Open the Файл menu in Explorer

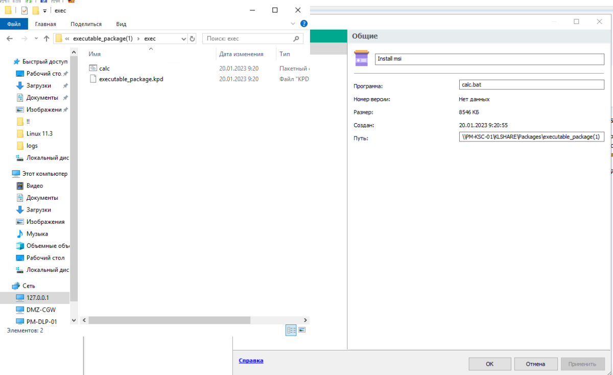click(14, 24)
